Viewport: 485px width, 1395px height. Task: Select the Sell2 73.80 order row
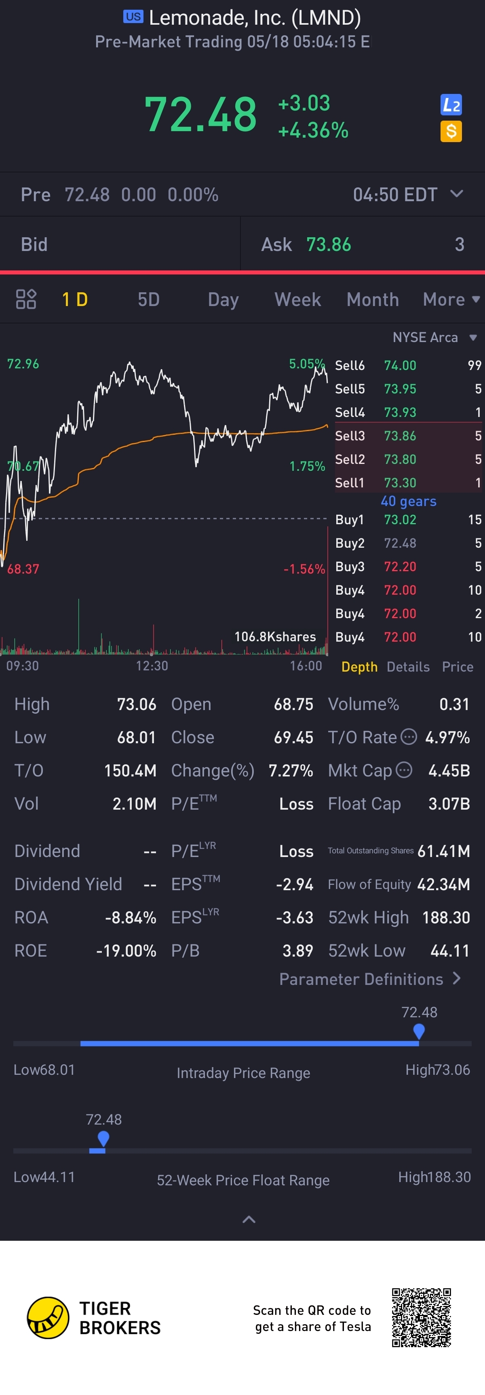(408, 459)
